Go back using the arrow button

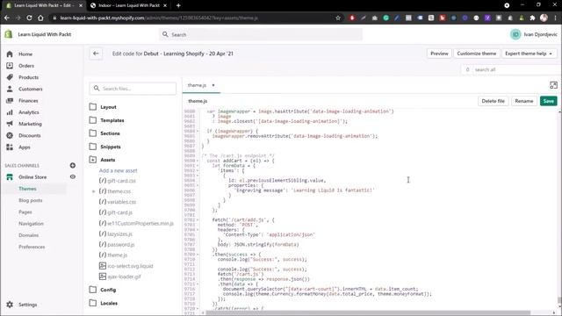pyautogui.click(x=96, y=54)
